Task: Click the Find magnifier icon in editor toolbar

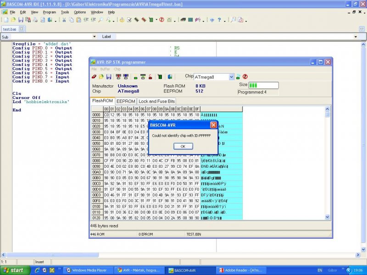Action: click(x=100, y=20)
